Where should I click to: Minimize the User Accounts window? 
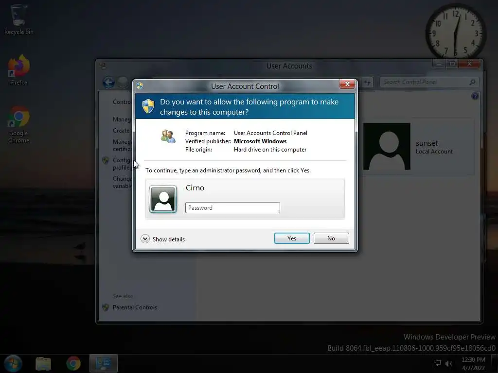coord(439,64)
